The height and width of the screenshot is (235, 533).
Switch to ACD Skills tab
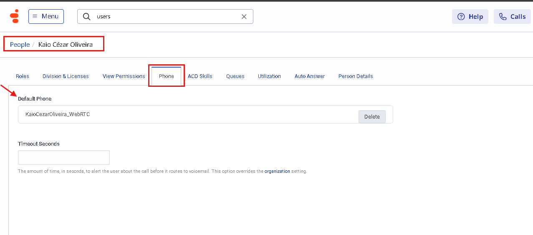(200, 76)
